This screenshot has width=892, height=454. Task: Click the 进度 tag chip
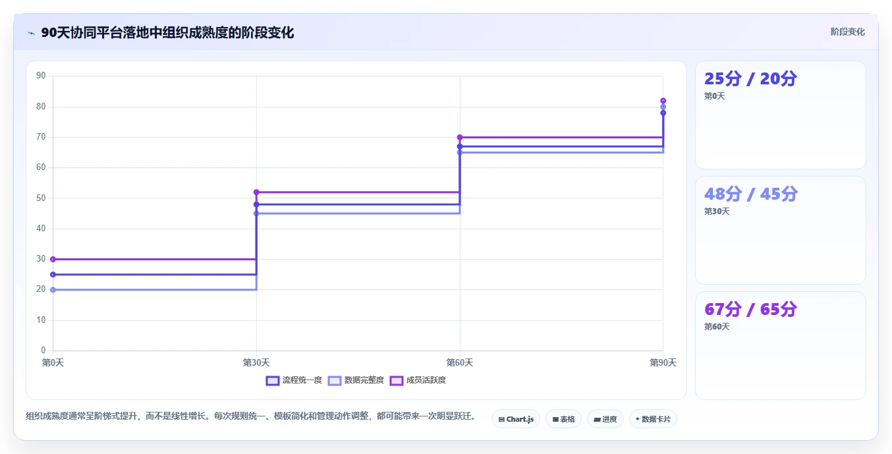(x=605, y=419)
